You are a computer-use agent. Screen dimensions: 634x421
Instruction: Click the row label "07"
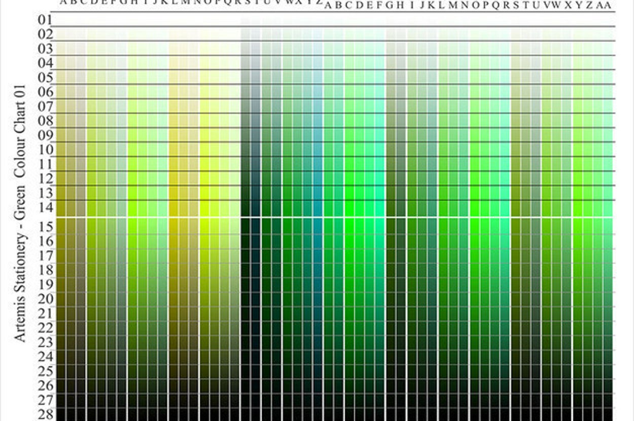point(45,107)
